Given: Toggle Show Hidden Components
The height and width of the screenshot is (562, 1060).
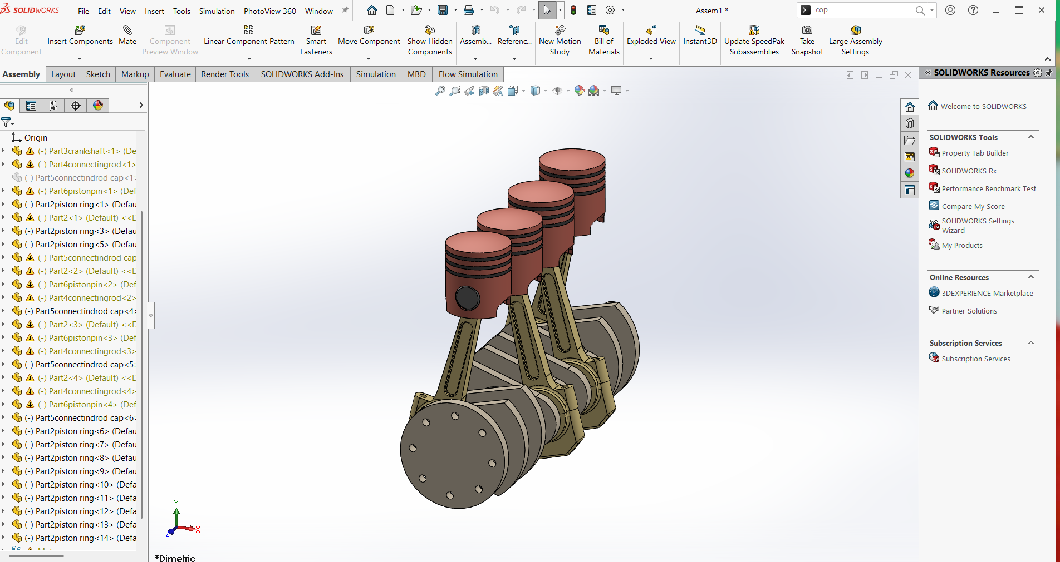Looking at the screenshot, I should [430, 40].
